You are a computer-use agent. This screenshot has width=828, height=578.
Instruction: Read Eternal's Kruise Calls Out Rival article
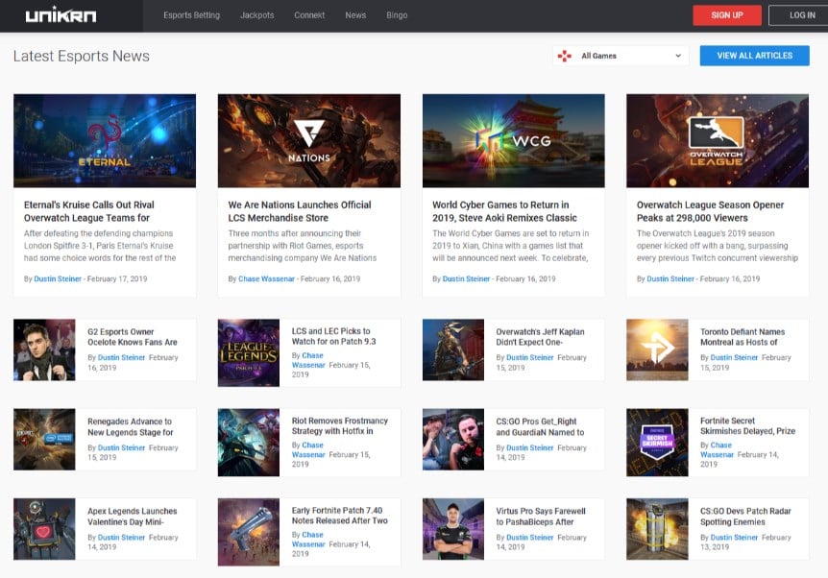88,211
